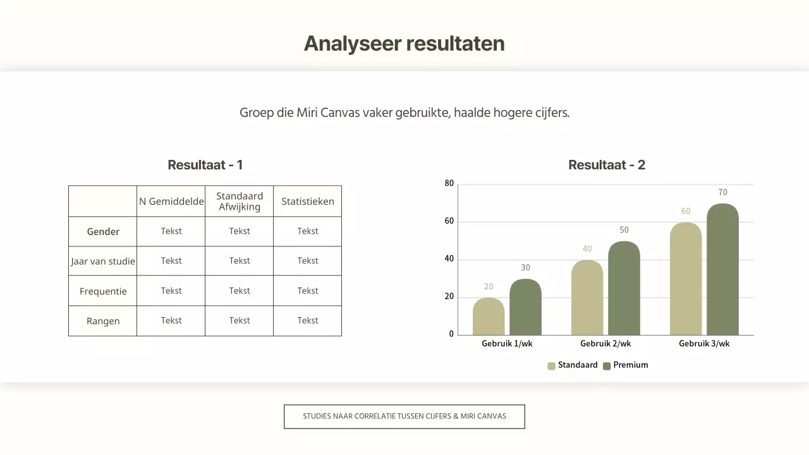Click the 'Analyseer resultaten' slide title
This screenshot has width=809, height=455.
(x=404, y=44)
